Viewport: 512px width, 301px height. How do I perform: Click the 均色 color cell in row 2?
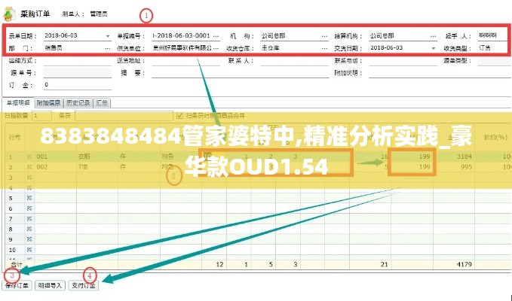coord(180,167)
